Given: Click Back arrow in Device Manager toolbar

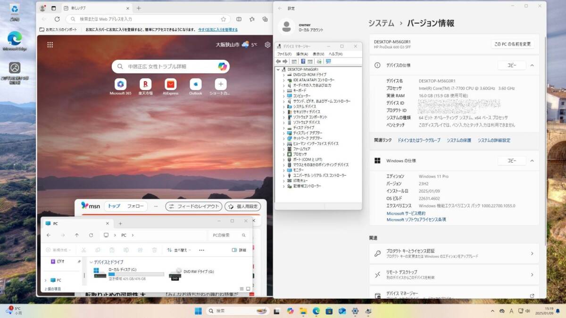Looking at the screenshot, I should (278, 61).
